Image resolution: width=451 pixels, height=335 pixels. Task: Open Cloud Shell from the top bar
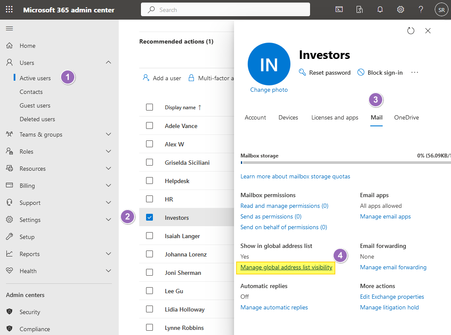coord(339,9)
